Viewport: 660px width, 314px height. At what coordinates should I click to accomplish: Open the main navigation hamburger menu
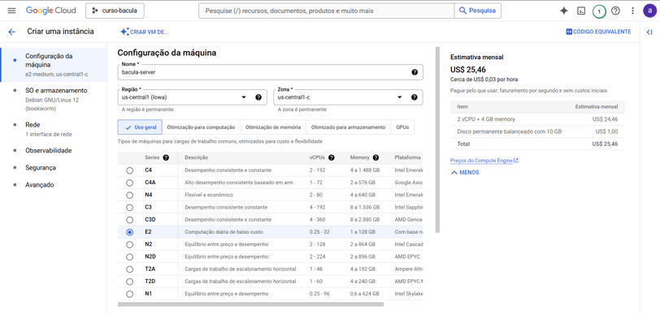[11, 11]
